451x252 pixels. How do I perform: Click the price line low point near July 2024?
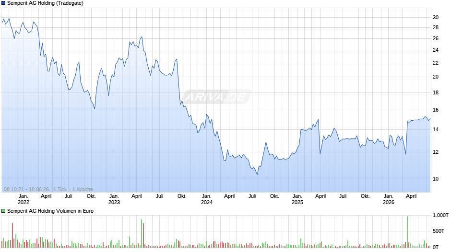tap(257, 174)
